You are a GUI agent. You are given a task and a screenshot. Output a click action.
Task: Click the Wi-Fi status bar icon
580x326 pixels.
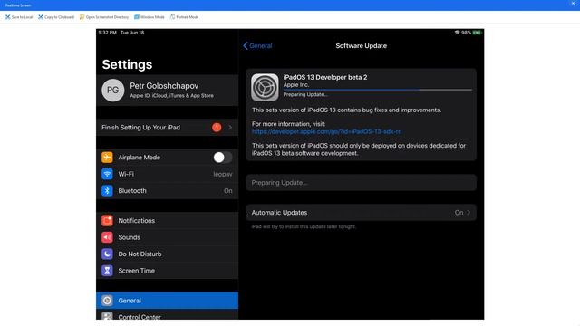pyautogui.click(x=457, y=33)
